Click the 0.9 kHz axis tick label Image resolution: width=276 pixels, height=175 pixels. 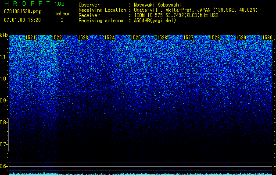(x=4, y=101)
